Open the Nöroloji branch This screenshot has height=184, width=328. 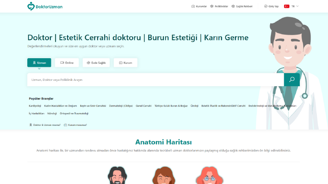[52, 113]
